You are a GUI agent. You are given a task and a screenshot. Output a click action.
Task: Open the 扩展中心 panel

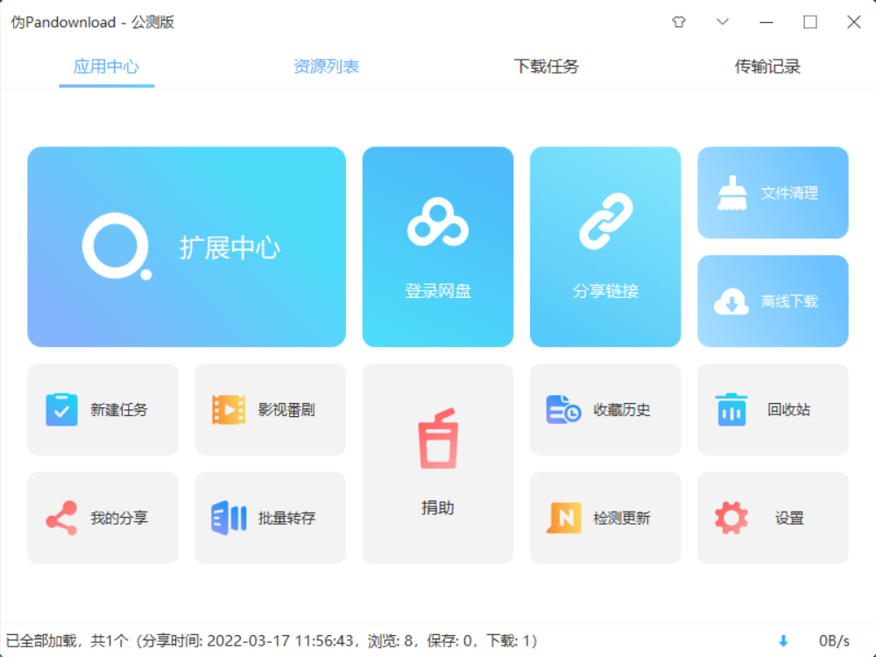(187, 246)
